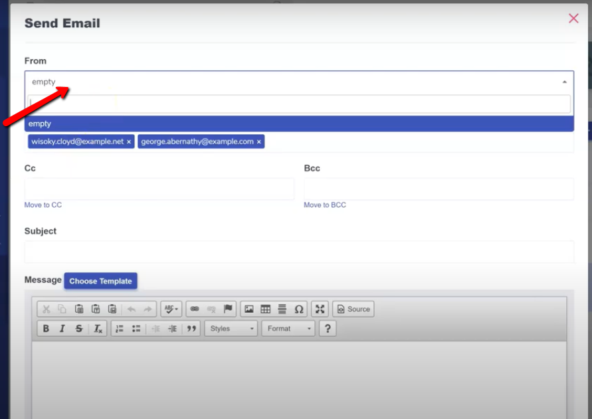
Task: Click the Choose Template button
Action: (100, 281)
